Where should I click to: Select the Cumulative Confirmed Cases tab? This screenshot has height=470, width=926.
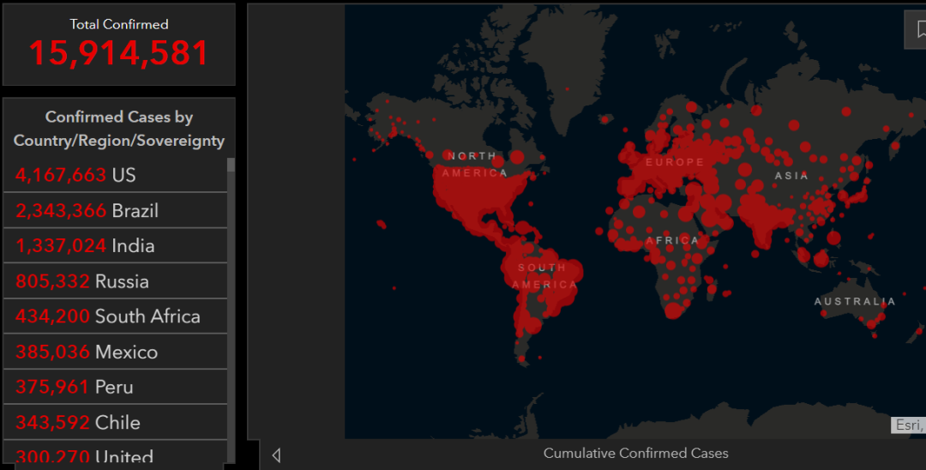pyautogui.click(x=635, y=453)
